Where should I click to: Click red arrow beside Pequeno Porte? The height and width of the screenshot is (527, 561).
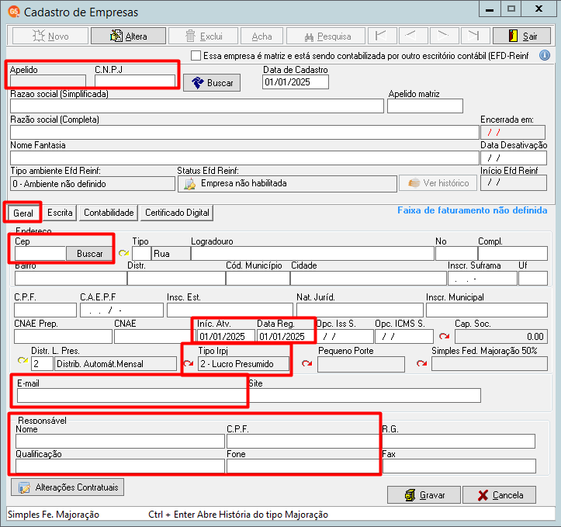tap(306, 363)
